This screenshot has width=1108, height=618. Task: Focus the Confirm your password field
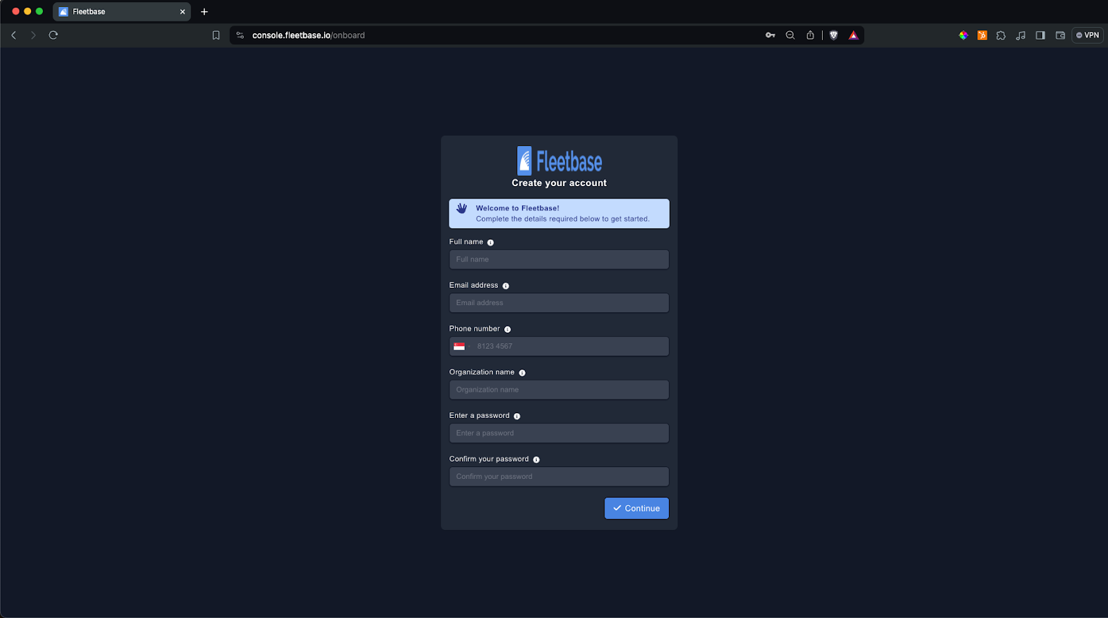(559, 477)
